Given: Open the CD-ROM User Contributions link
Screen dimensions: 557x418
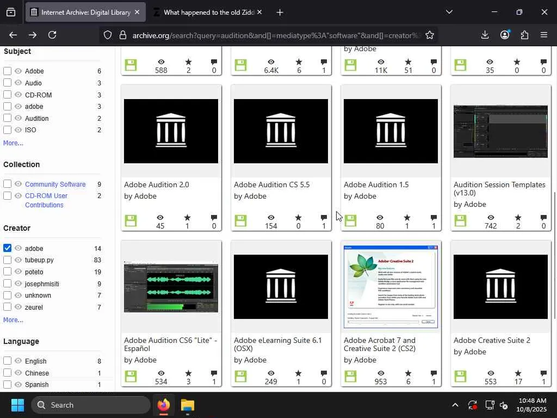Looking at the screenshot, I should click(x=46, y=200).
